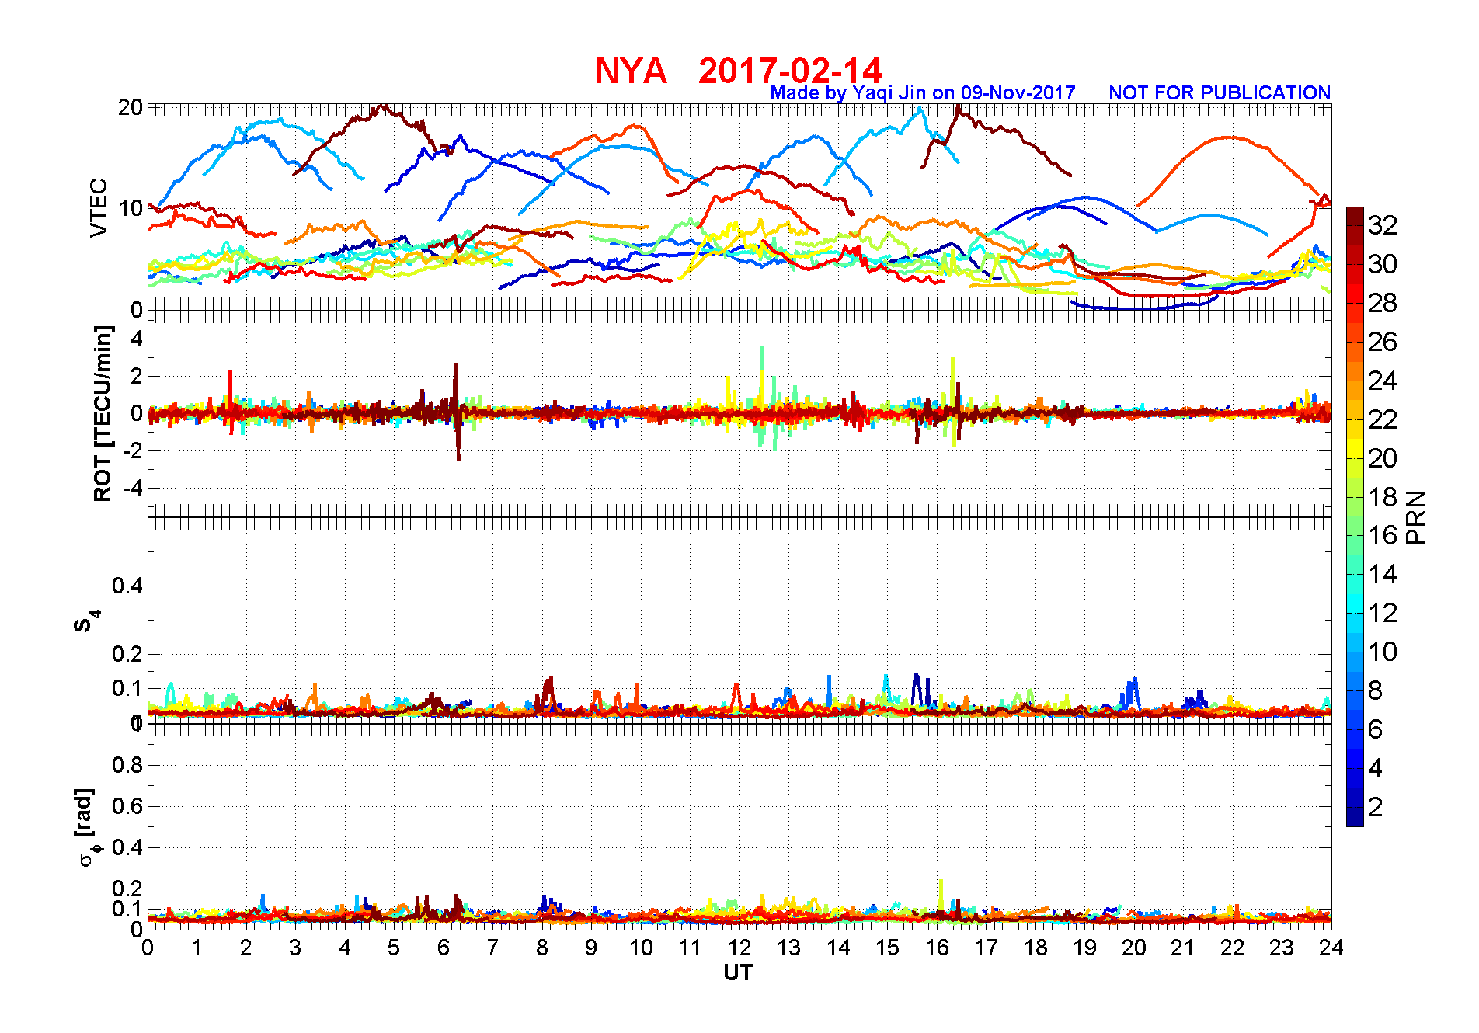Click the VTEC y-axis label
The height and width of the screenshot is (1033, 1479).
pyautogui.click(x=99, y=208)
